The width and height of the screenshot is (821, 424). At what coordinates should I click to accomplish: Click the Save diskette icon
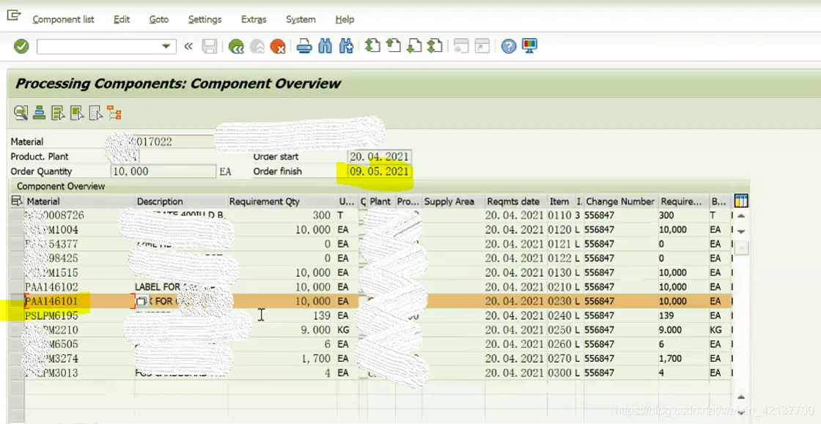point(210,47)
